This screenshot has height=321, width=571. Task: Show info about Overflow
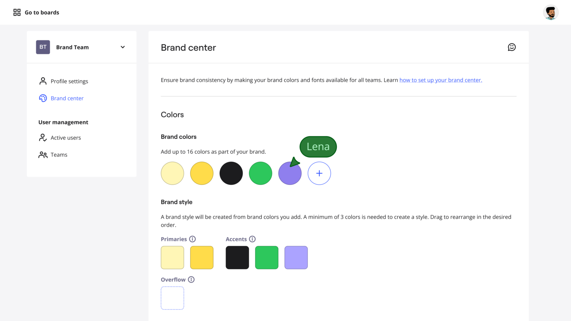click(191, 280)
